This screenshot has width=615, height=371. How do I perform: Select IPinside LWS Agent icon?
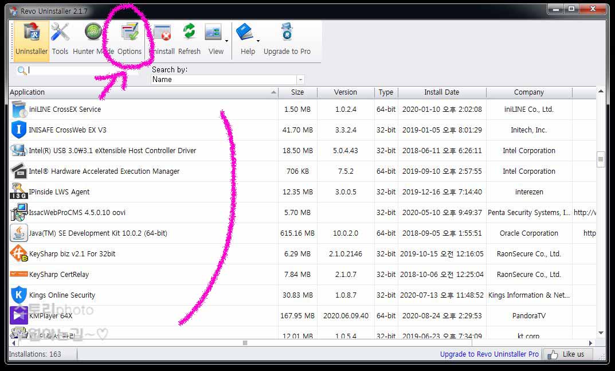point(18,192)
